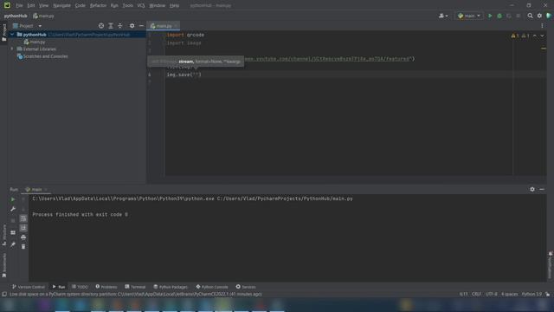Collapse all in Project panel toolbar
The image size is (554, 312).
(120, 26)
